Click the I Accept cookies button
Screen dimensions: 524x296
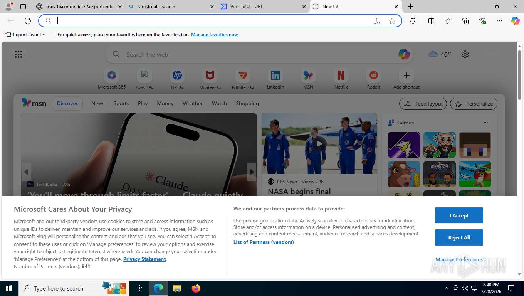coord(459,215)
